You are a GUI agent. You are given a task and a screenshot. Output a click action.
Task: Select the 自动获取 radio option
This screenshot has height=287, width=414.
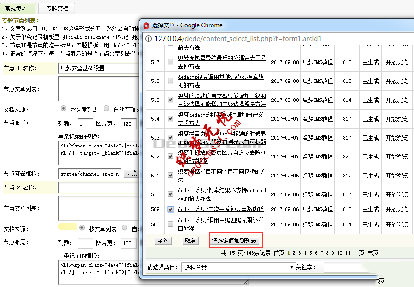pos(106,108)
